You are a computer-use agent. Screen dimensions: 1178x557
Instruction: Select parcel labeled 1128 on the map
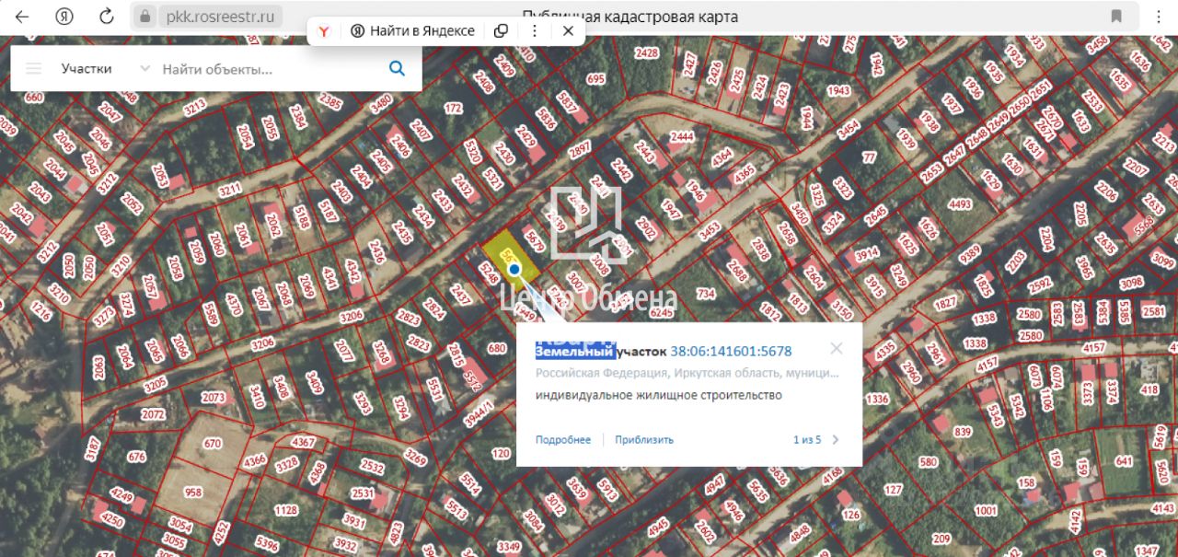tap(286, 509)
